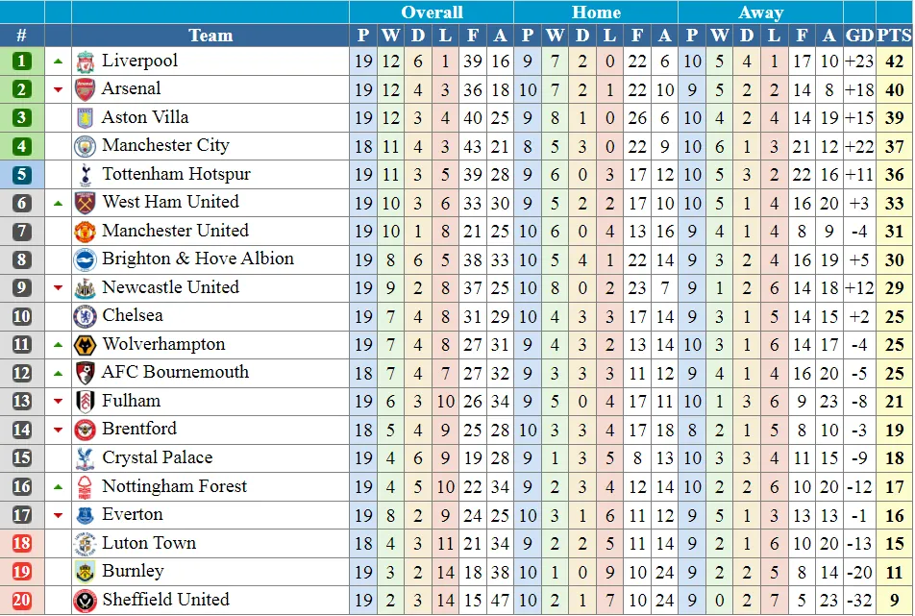Viewport: 915px width, 616px height.
Task: Click the Liverpool club crest
Action: pos(86,62)
